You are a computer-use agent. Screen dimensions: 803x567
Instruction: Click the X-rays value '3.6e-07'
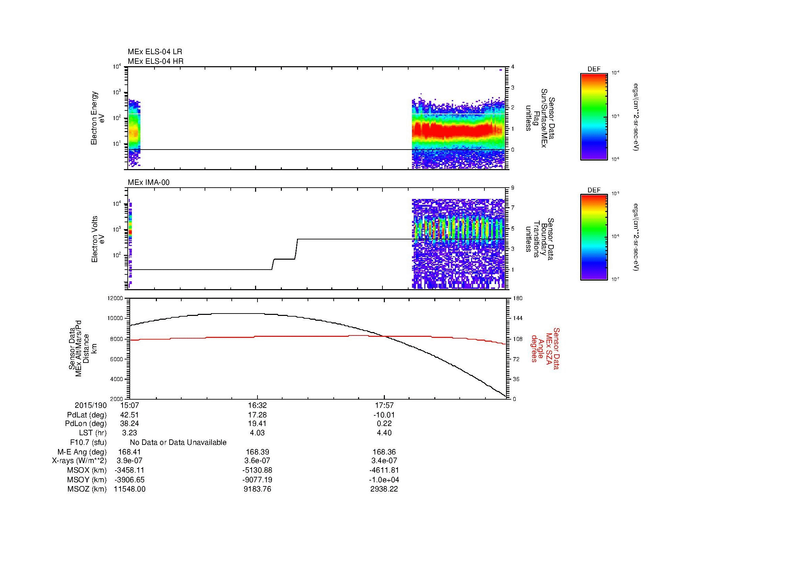click(257, 461)
